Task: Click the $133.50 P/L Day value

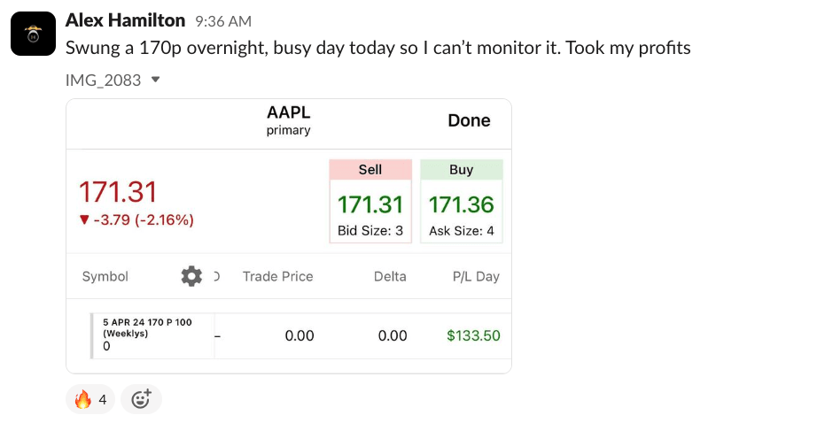Action: pyautogui.click(x=473, y=335)
